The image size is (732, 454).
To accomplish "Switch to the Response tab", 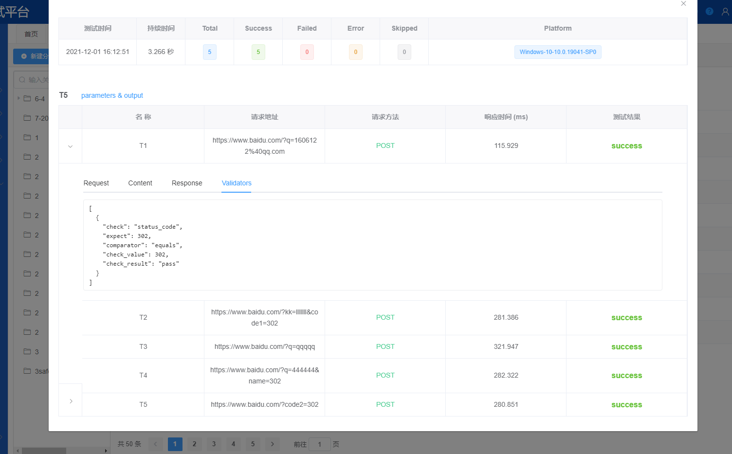I will click(187, 183).
